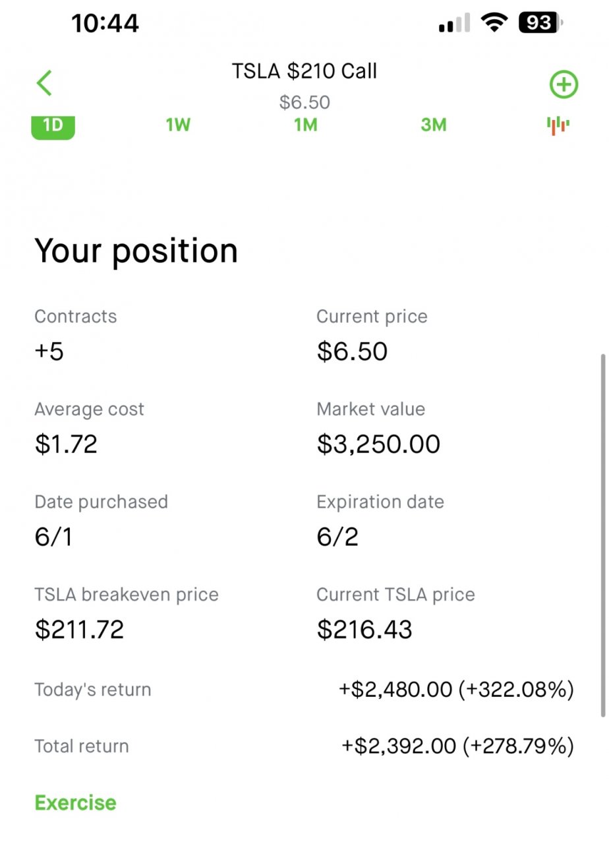Tap the battery indicator in status bar
Image resolution: width=609 pixels, height=844 pixels.
click(x=541, y=24)
